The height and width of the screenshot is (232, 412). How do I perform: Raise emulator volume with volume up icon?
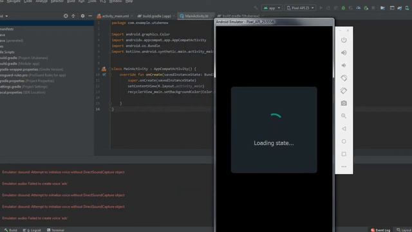click(x=344, y=53)
